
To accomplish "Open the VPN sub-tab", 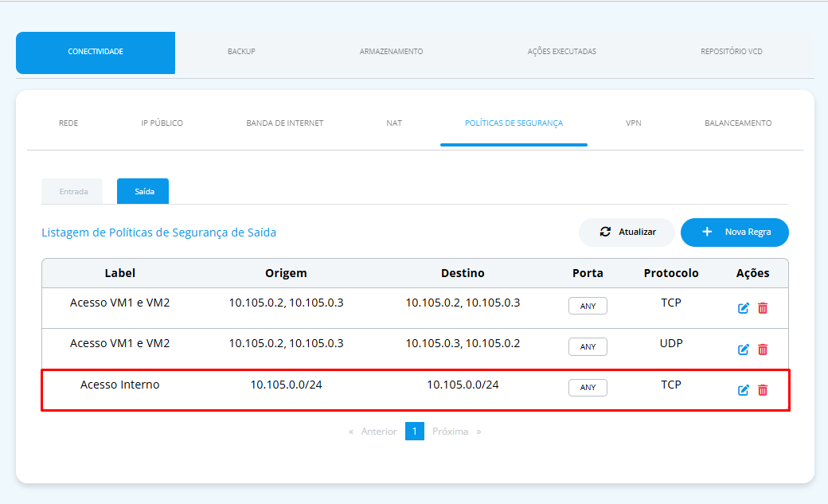I will 634,123.
